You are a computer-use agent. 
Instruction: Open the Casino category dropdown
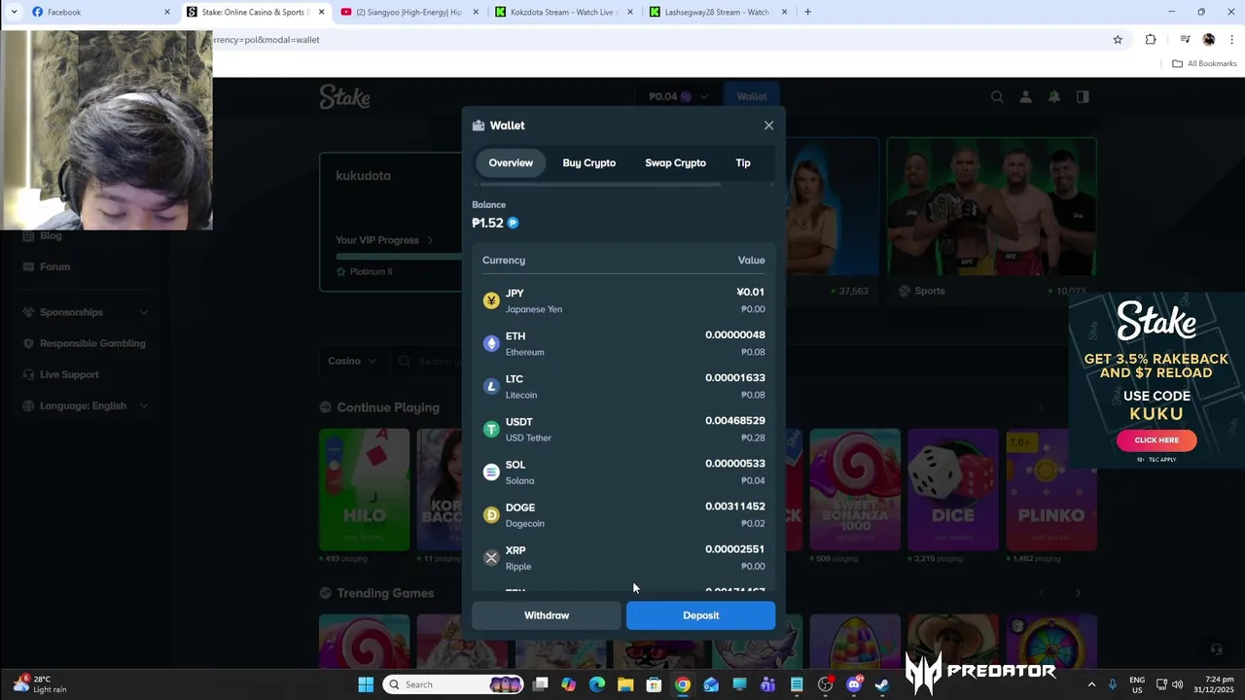351,361
